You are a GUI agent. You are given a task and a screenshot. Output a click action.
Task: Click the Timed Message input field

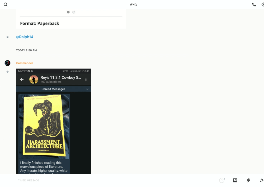click(x=107, y=180)
